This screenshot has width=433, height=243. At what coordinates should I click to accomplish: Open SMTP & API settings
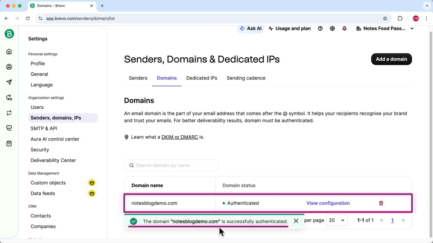point(44,128)
